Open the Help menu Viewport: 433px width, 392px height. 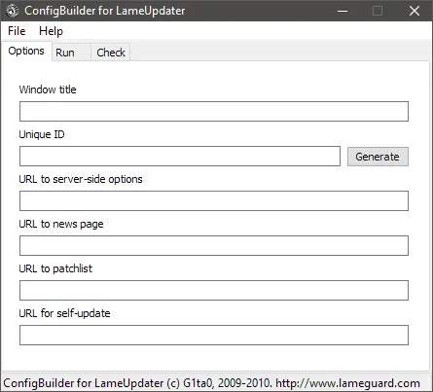click(x=51, y=31)
